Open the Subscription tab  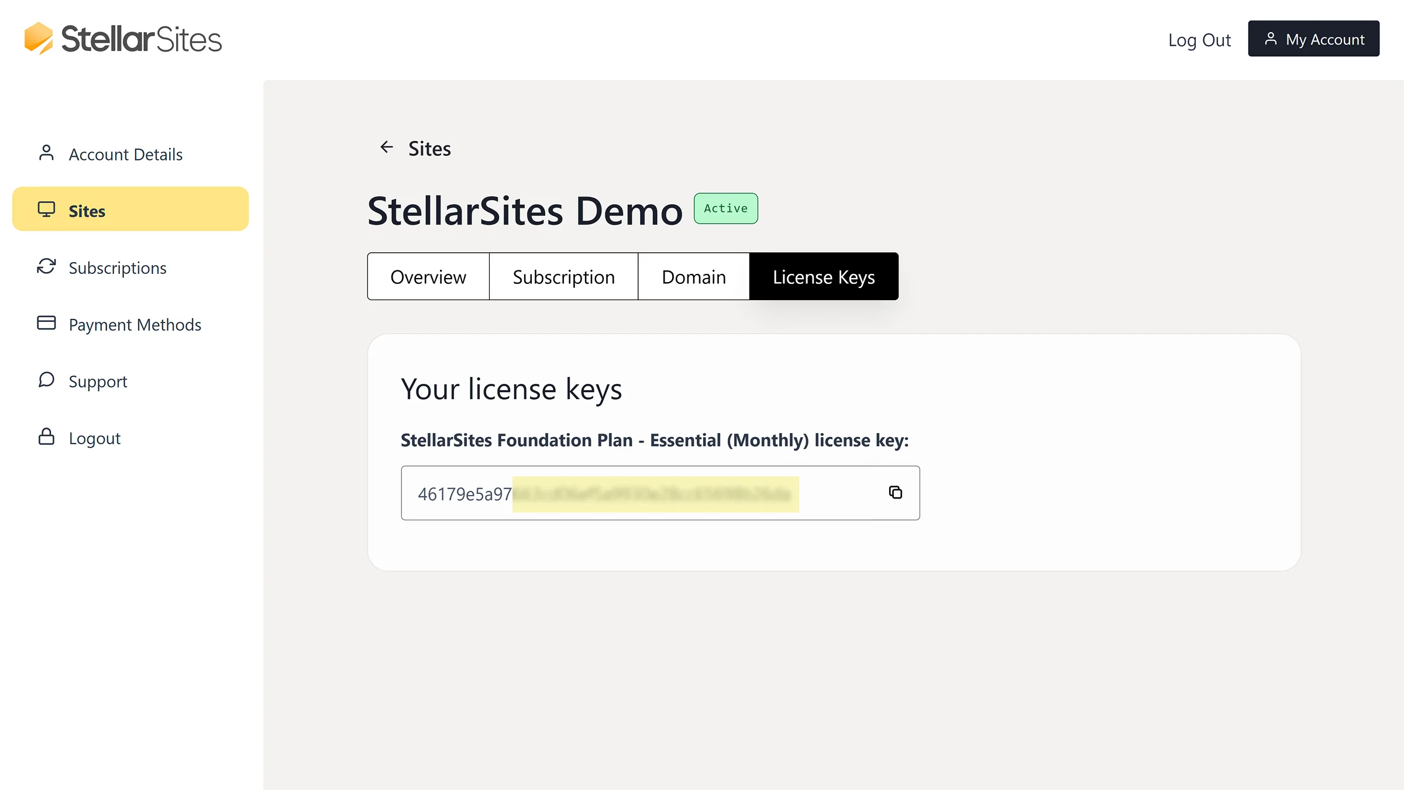coord(563,276)
